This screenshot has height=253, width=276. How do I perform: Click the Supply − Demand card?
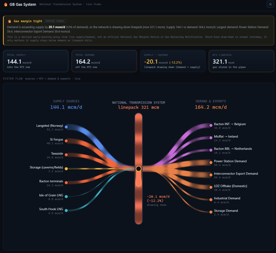tap(173, 61)
